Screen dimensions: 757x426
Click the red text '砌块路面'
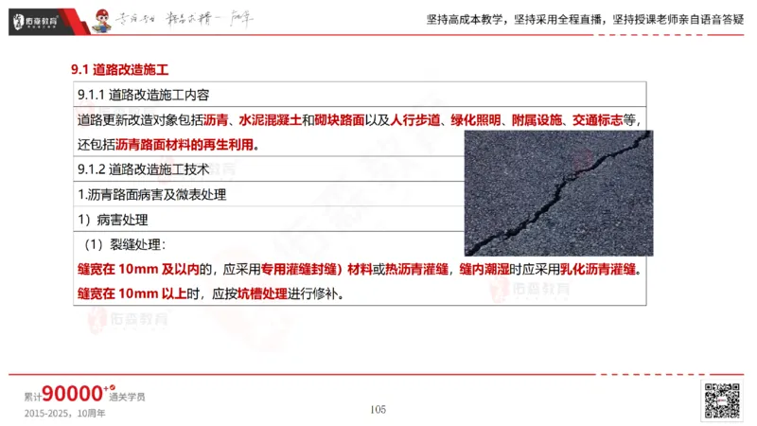pyautogui.click(x=340, y=120)
